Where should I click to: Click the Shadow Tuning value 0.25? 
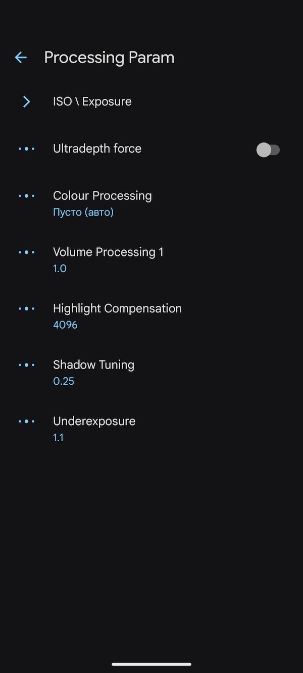click(x=64, y=381)
